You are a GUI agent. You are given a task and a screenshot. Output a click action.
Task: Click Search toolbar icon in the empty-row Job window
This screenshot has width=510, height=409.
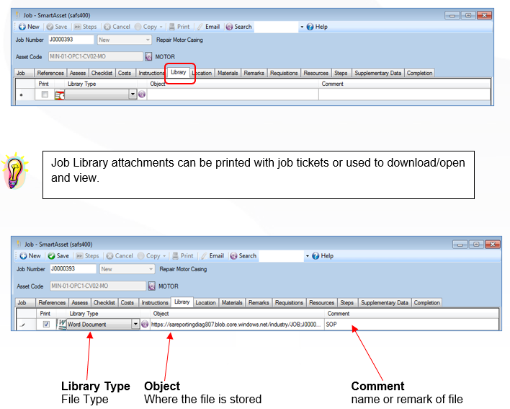tap(229, 27)
